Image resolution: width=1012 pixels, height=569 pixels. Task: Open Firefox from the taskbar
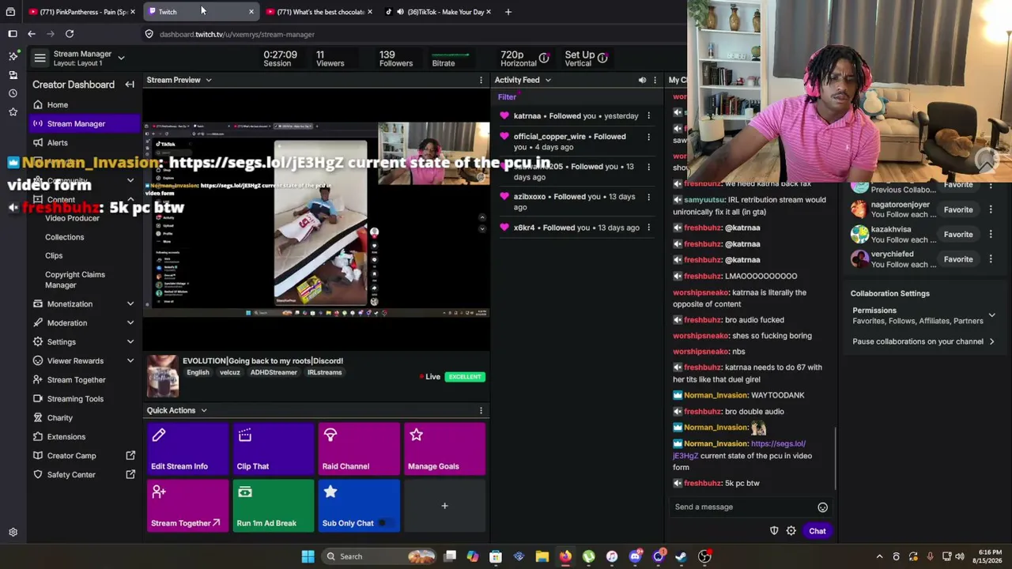(x=565, y=556)
